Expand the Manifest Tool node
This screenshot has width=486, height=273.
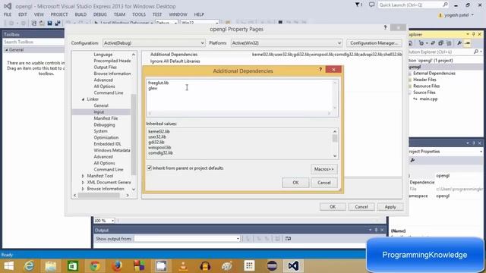tap(83, 176)
